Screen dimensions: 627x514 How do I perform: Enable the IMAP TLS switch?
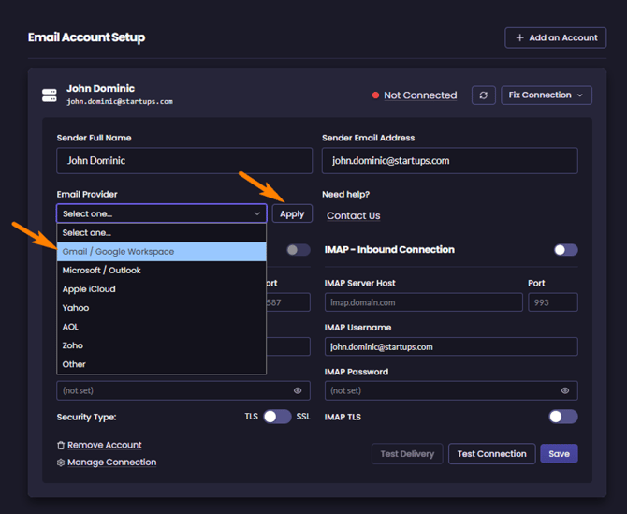pos(563,417)
